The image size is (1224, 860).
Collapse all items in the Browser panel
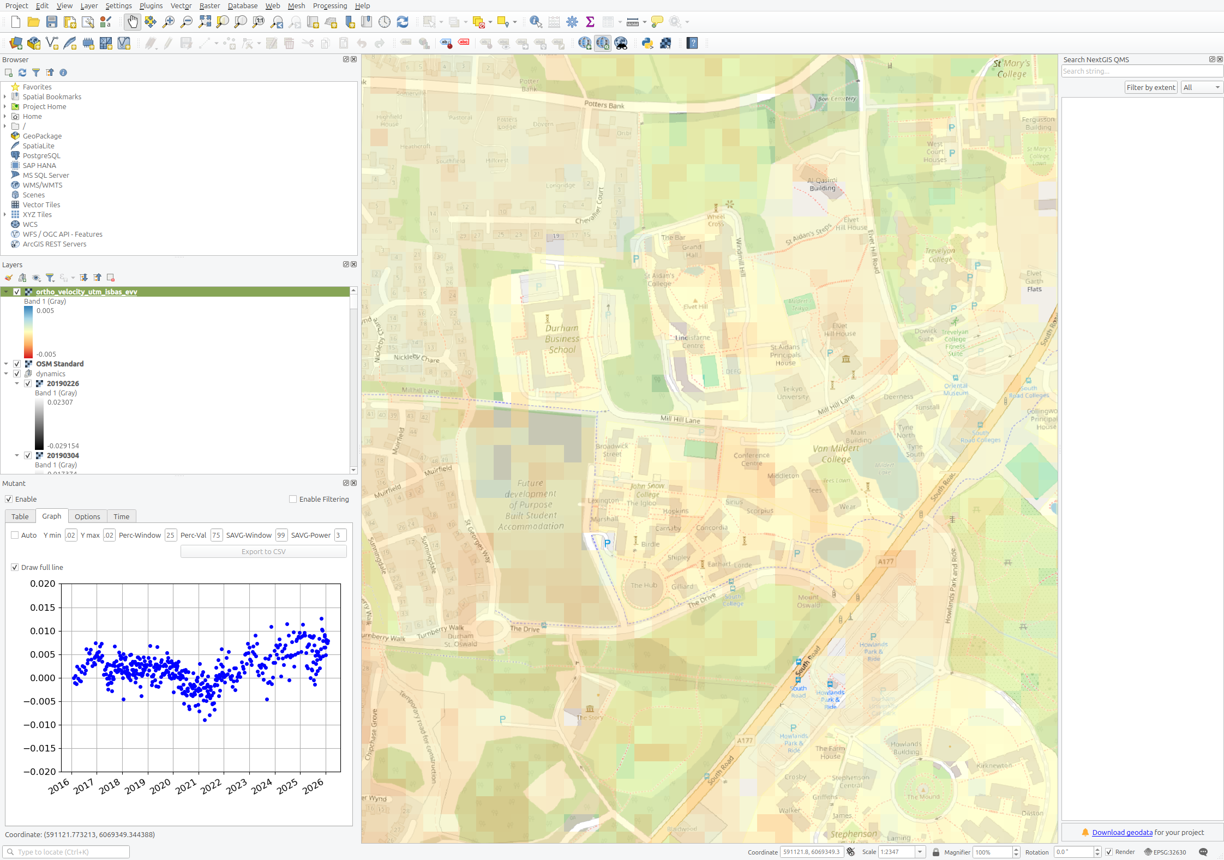(x=50, y=73)
